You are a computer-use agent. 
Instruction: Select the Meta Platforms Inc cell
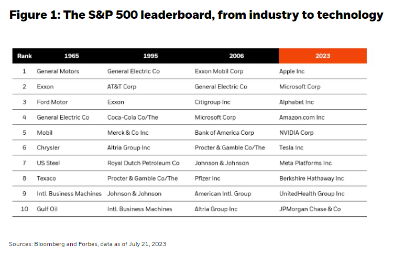pos(305,163)
